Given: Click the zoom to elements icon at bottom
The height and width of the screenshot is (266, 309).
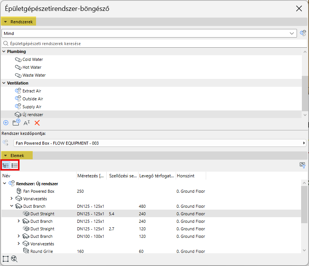Looking at the screenshot, I should (14, 258).
